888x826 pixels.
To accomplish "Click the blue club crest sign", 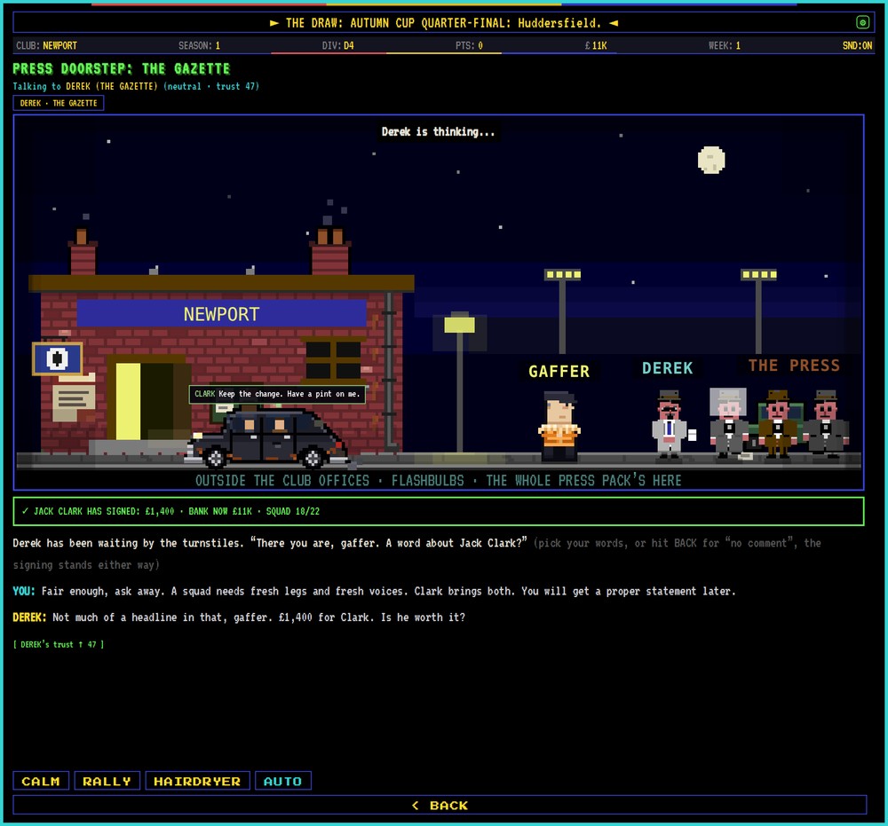I will (x=57, y=358).
